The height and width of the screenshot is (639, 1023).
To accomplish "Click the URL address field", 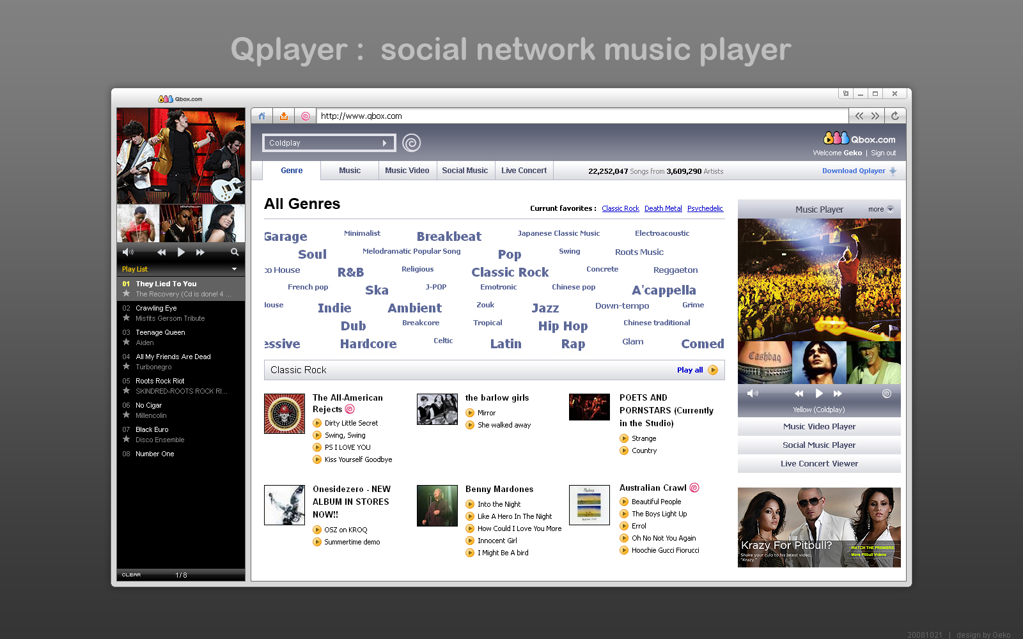I will click(x=582, y=116).
